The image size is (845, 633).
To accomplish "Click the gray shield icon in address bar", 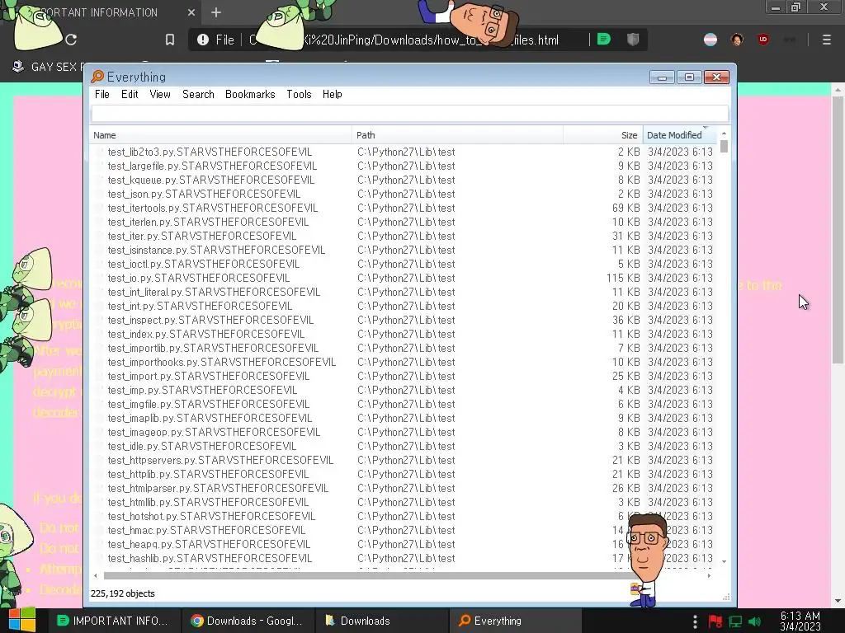I will pos(633,40).
